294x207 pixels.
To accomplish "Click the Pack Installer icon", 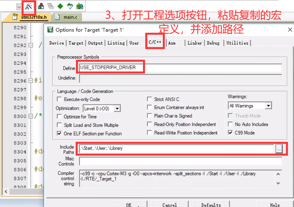I will [80, 6].
